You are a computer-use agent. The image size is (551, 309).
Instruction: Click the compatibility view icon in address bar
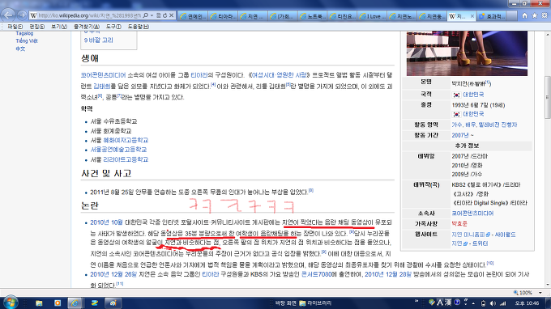tap(159, 15)
